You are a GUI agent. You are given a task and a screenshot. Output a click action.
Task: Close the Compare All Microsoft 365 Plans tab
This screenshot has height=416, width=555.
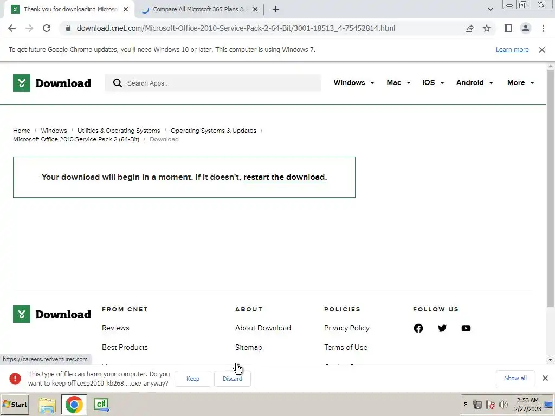click(x=255, y=10)
